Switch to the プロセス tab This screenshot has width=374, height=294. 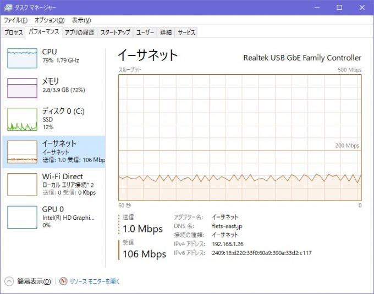click(14, 32)
